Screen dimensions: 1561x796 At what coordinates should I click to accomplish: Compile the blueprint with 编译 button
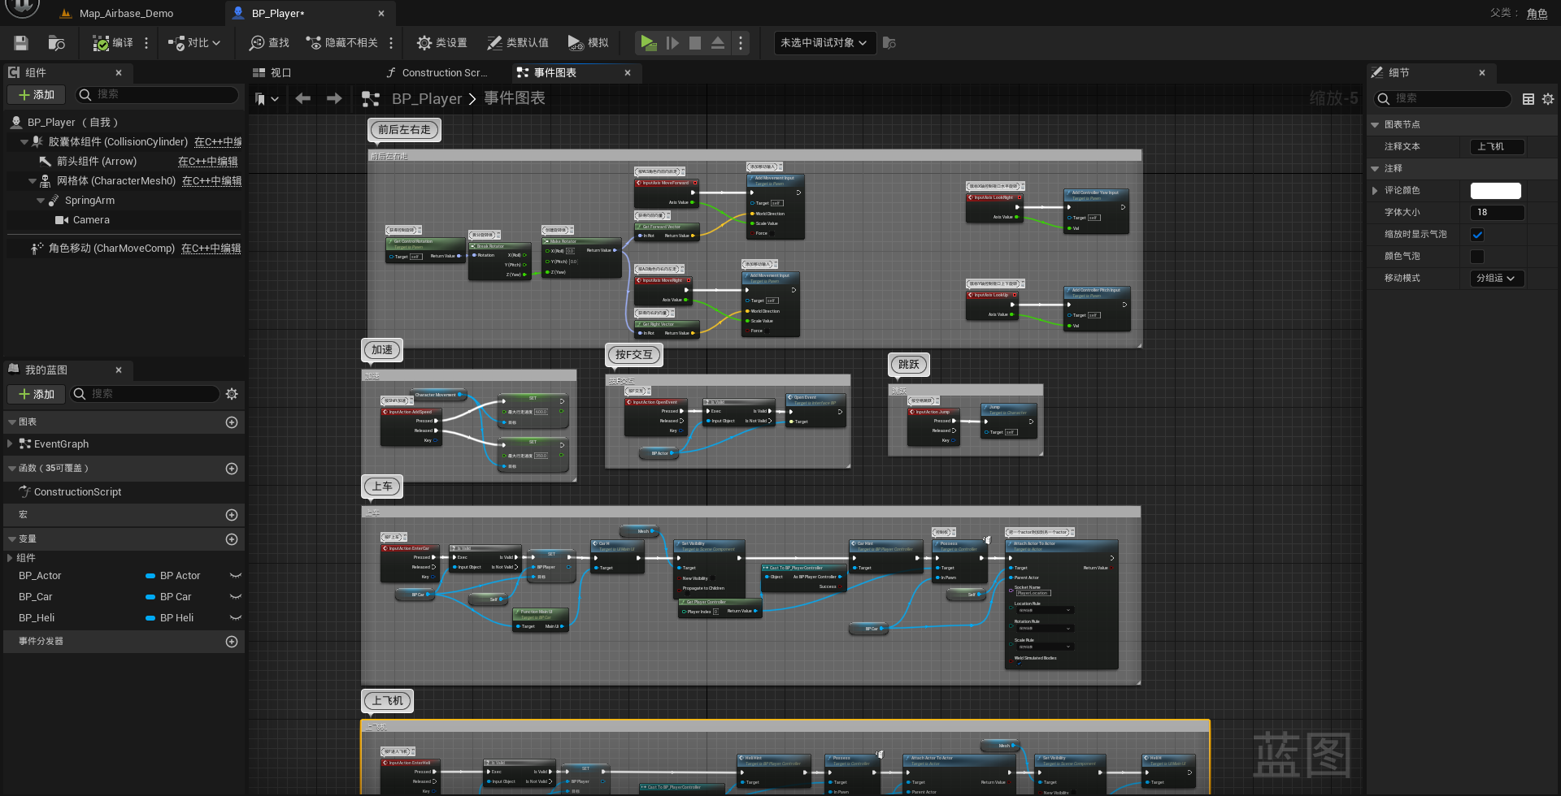point(112,43)
